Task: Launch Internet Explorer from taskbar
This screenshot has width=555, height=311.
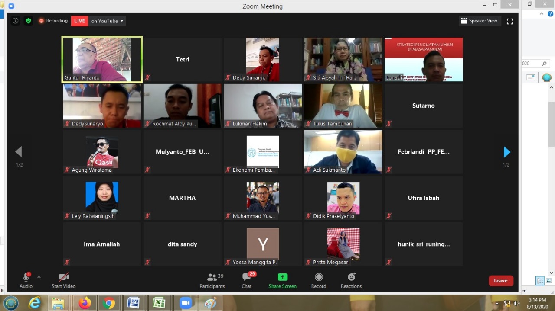Action: 34,303
